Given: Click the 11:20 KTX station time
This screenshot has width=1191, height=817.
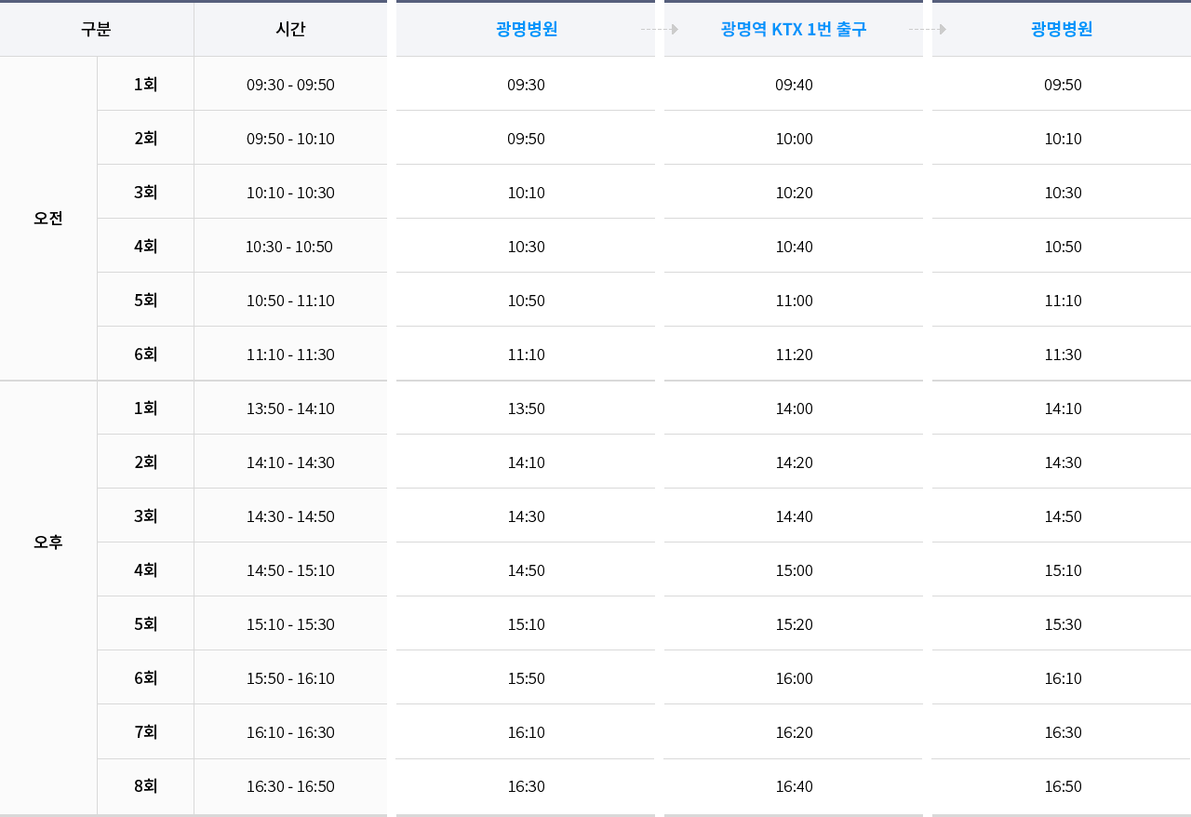Looking at the screenshot, I should [794, 355].
